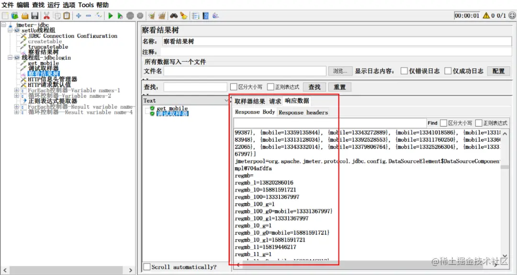Tick the 仅错误日志 checkbox

click(404, 71)
